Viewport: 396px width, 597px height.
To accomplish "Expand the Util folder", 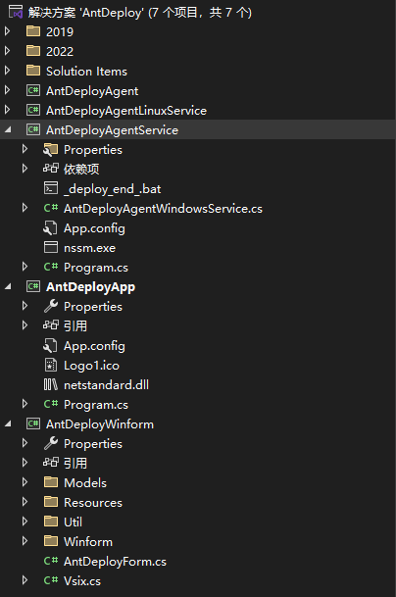I will pos(25,522).
